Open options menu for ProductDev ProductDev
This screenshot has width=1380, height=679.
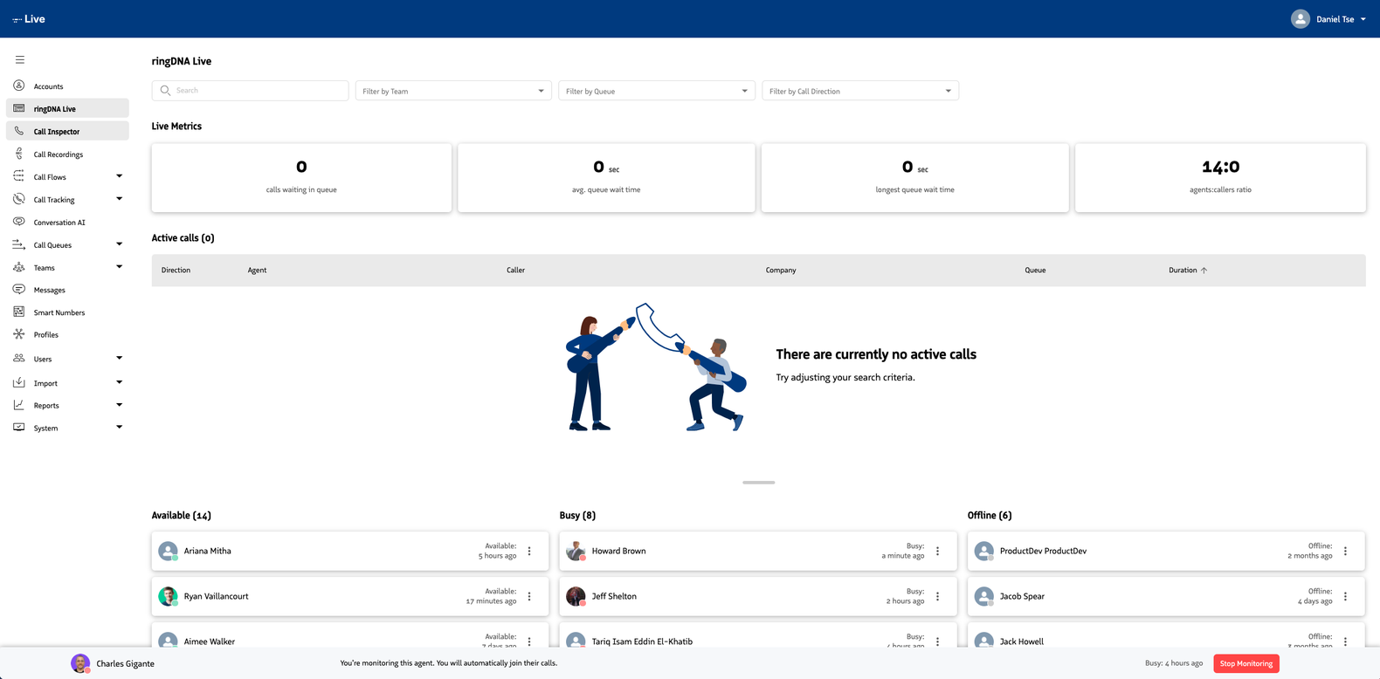click(1346, 552)
